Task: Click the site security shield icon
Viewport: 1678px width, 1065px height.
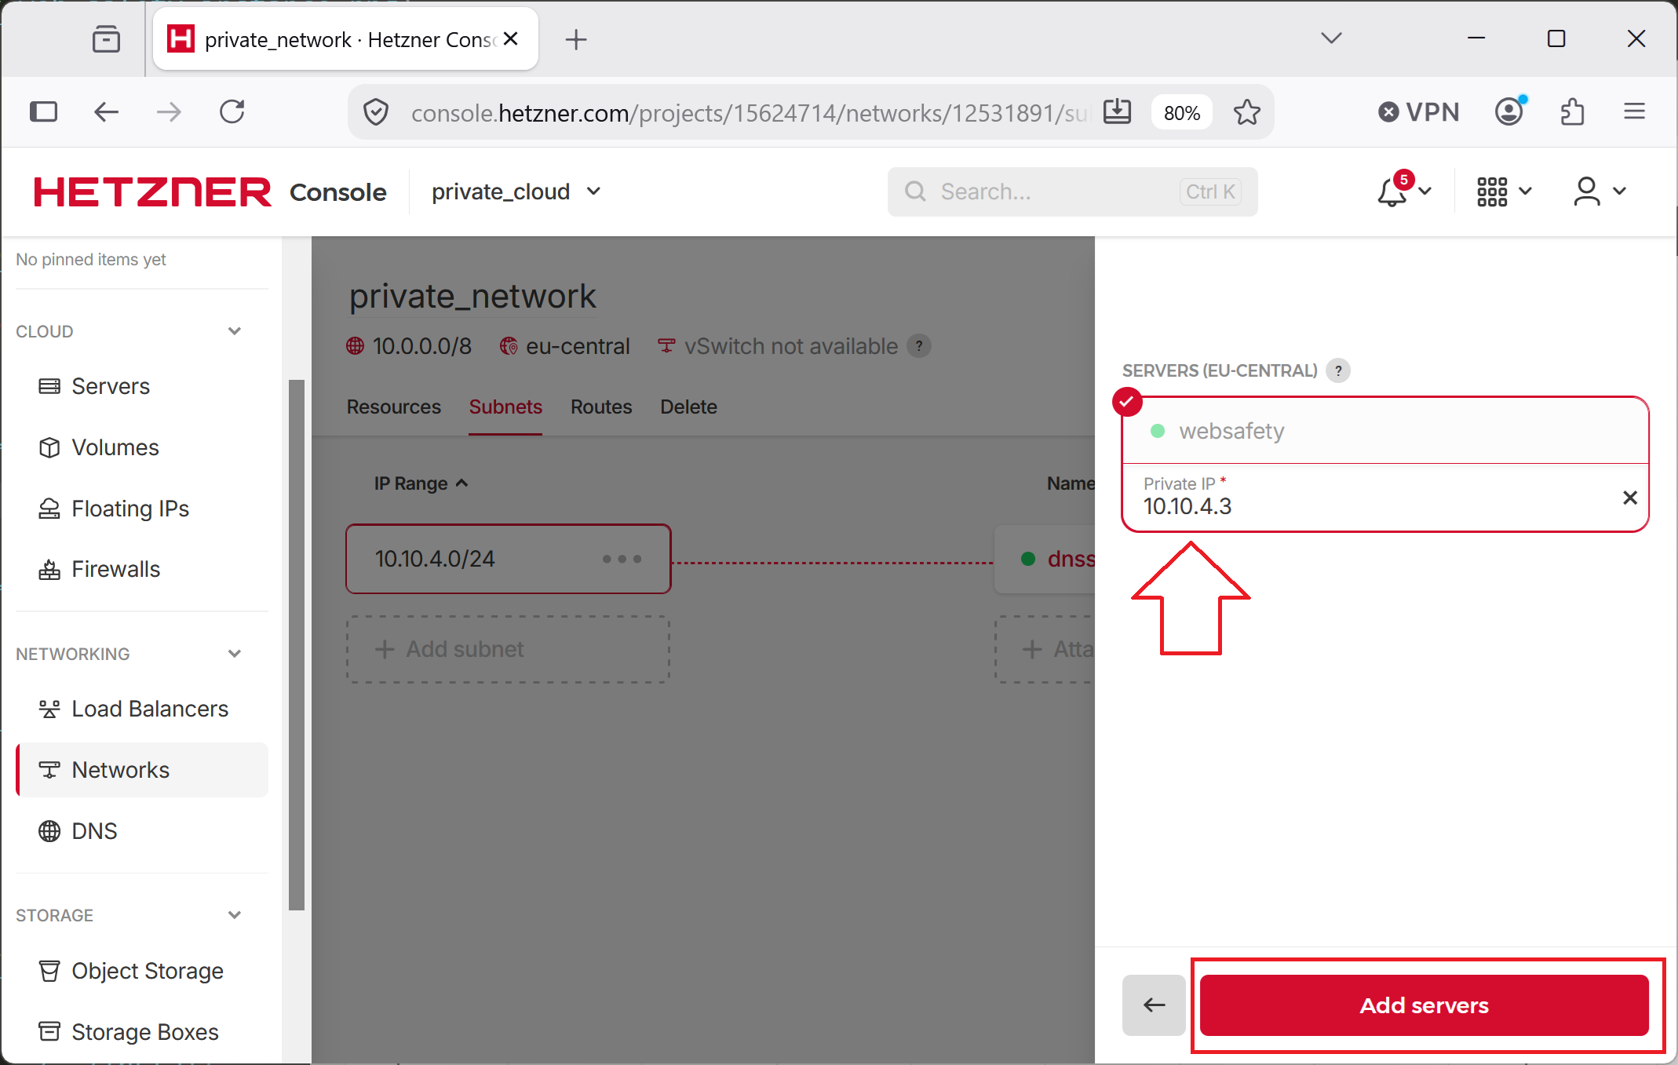Action: point(376,112)
